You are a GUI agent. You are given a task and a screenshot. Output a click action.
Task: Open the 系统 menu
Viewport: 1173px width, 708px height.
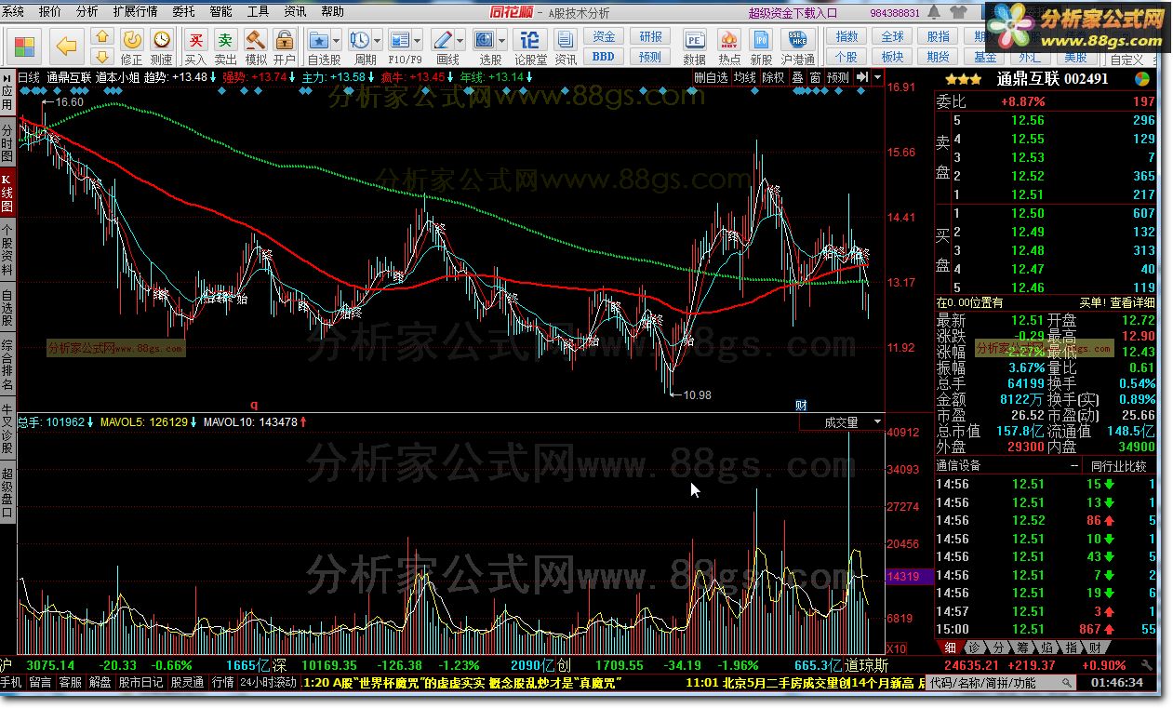click(13, 12)
